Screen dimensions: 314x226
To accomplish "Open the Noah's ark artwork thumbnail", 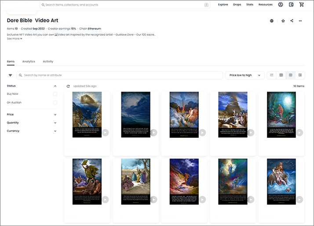I will [87, 115].
